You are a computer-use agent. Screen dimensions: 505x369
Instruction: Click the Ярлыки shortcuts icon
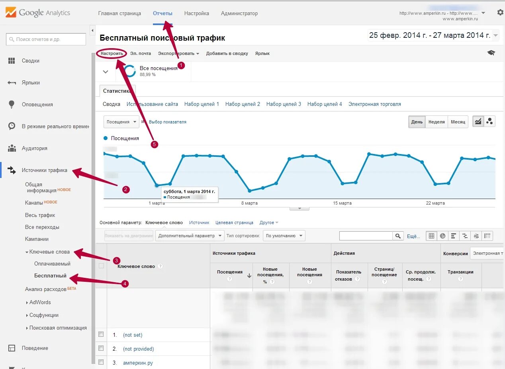point(12,82)
